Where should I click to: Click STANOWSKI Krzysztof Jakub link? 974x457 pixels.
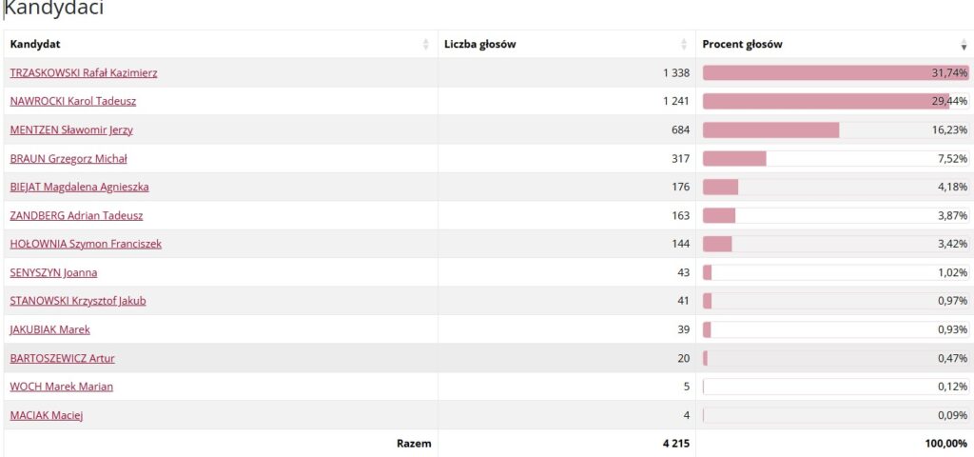(x=78, y=301)
